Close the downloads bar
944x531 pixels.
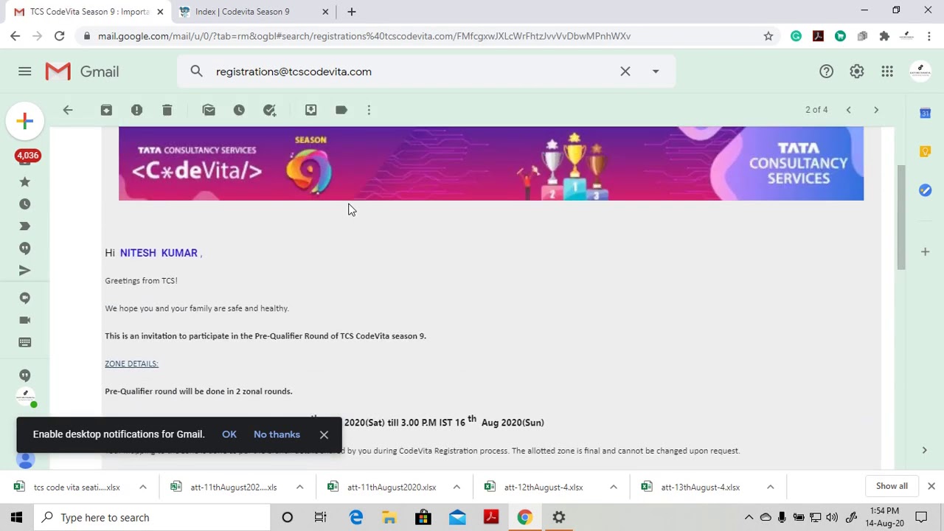(931, 486)
